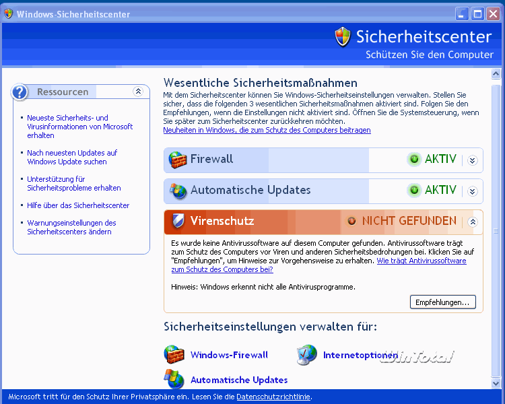The width and height of the screenshot is (505, 404).
Task: Expand the Firewall section chevron
Action: point(473,160)
